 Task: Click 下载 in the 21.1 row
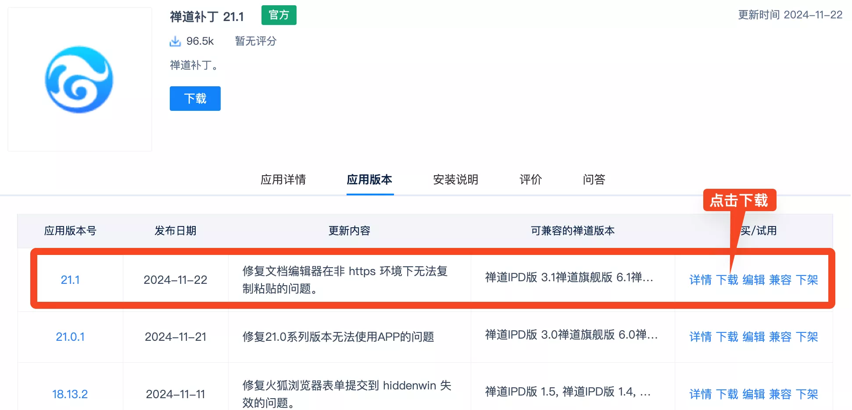727,280
